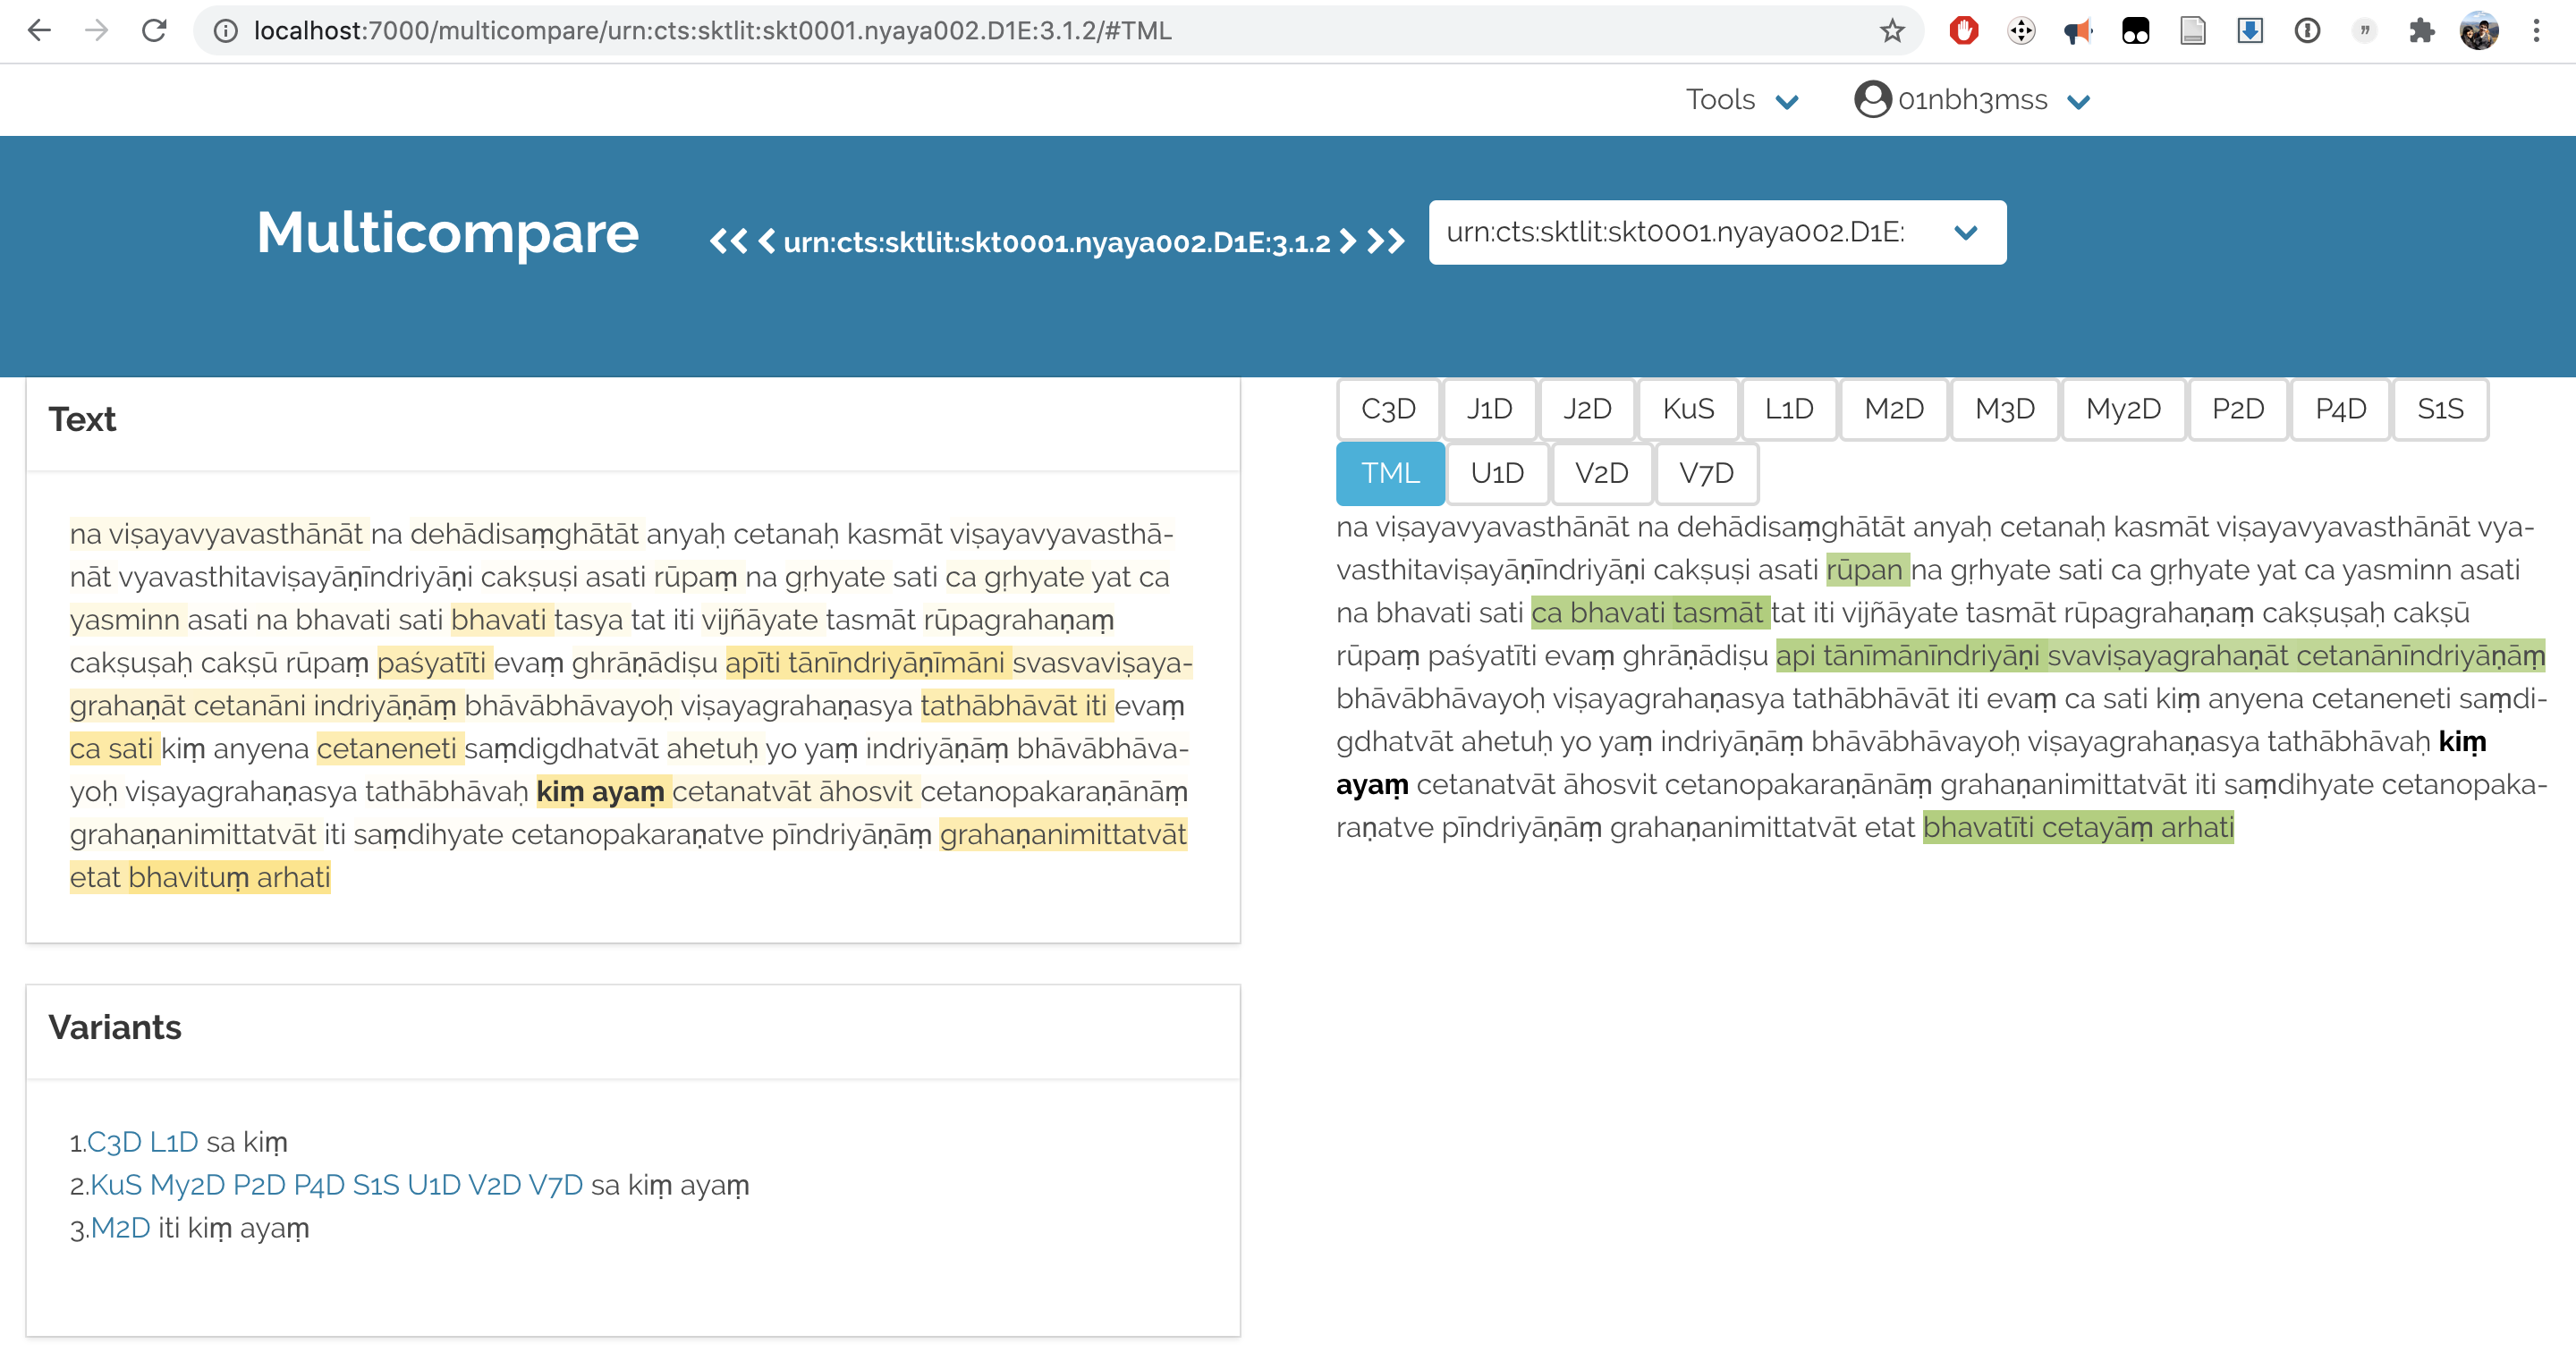Jump to last passage with double-right chevron
This screenshot has height=1352, width=2576.
(1386, 242)
